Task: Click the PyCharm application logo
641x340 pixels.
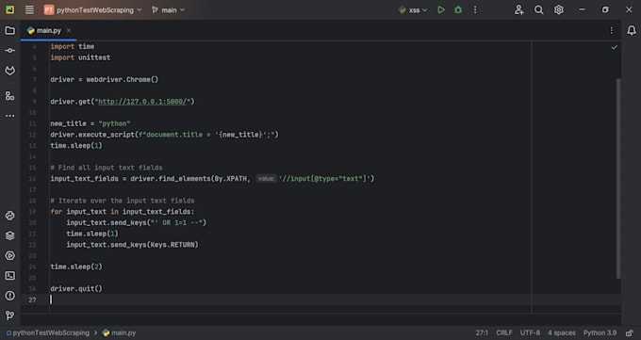Action: pos(9,9)
